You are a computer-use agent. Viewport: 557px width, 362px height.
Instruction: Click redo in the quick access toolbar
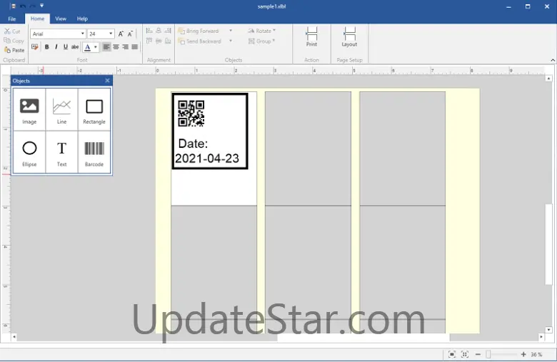pyautogui.click(x=32, y=6)
